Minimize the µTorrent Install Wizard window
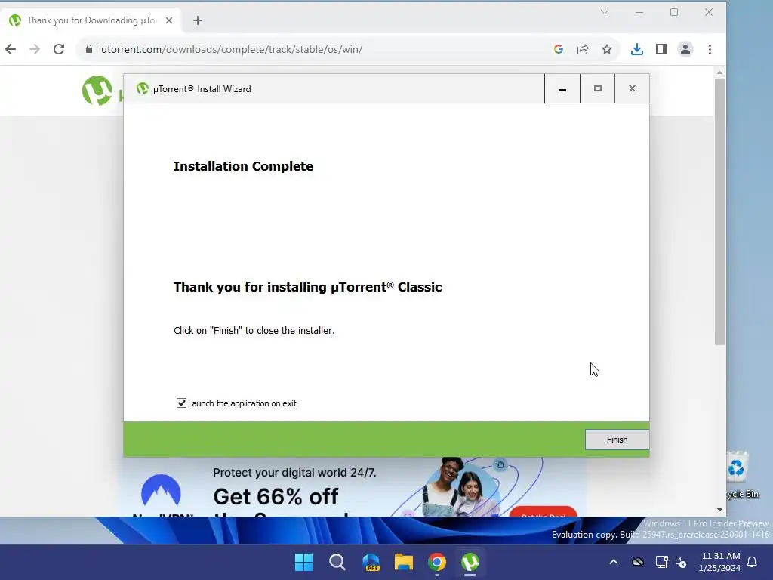This screenshot has height=580, width=773. point(562,89)
